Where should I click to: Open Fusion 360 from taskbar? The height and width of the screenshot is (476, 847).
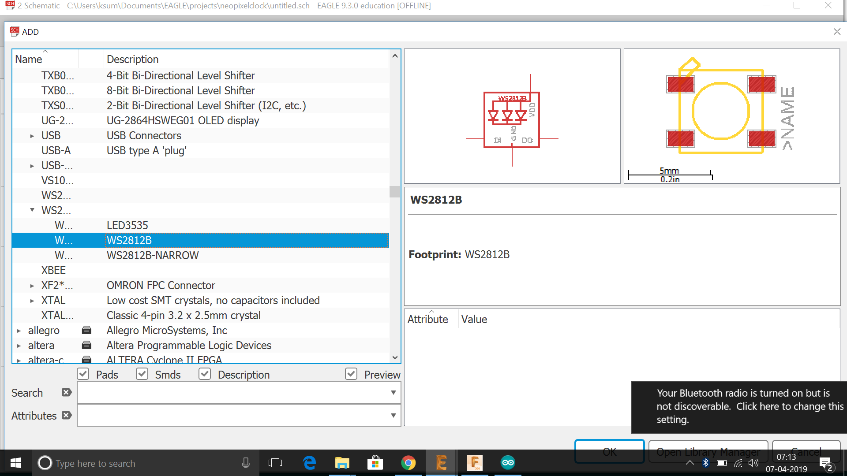[x=474, y=463]
